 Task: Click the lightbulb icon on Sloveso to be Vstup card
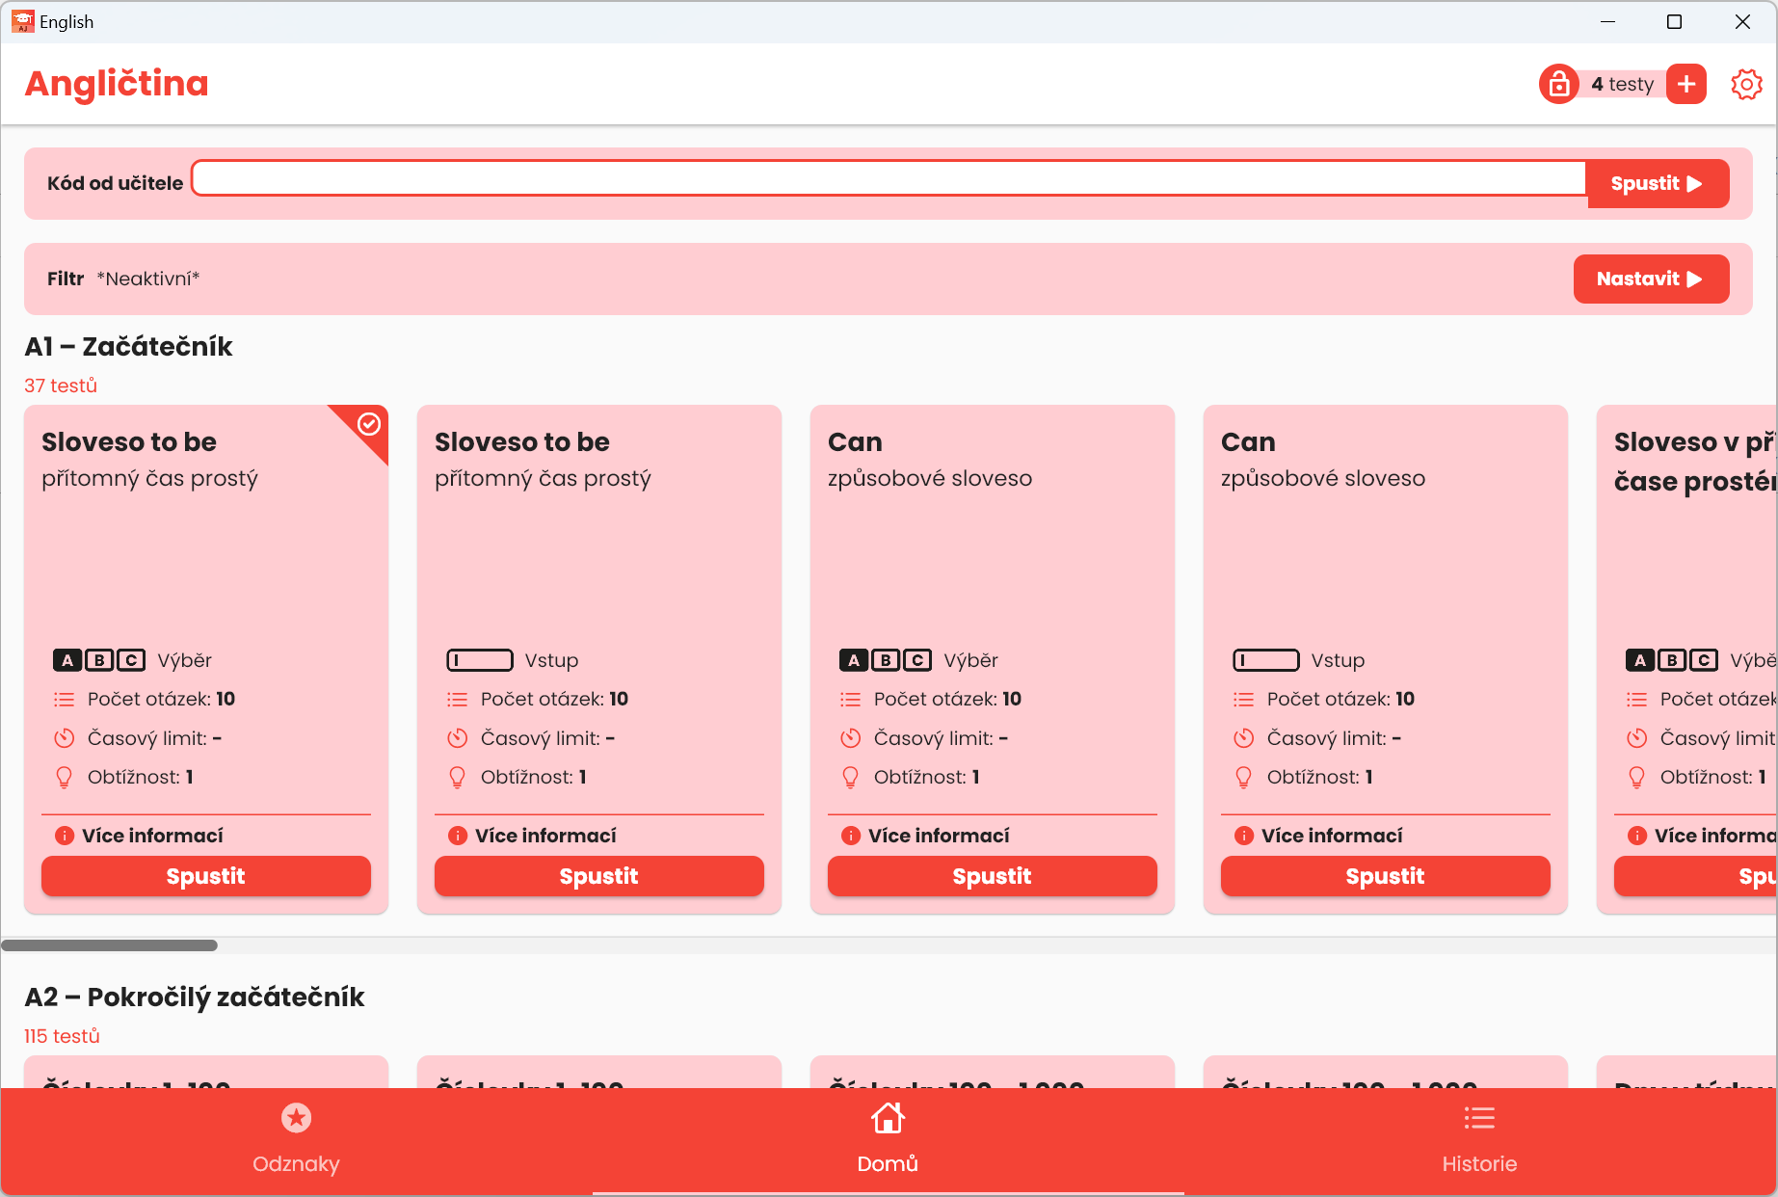(x=458, y=778)
